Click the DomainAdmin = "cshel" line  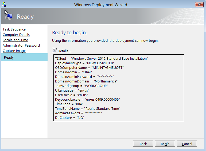click(73, 72)
